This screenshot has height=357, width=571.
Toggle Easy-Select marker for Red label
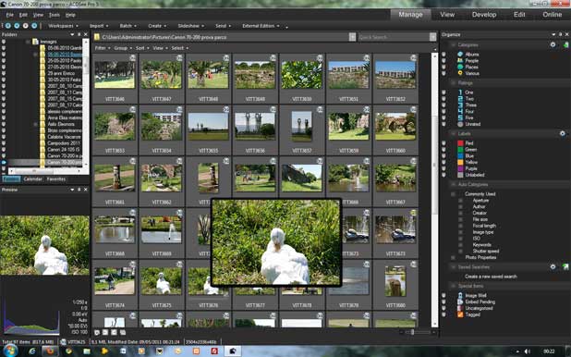click(443, 143)
